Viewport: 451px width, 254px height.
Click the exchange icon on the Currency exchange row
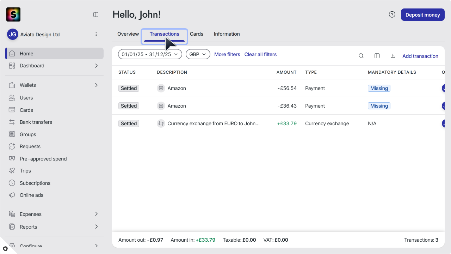[x=161, y=123]
